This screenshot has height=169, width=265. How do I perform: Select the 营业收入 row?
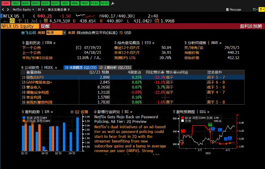pyautogui.click(x=132, y=87)
